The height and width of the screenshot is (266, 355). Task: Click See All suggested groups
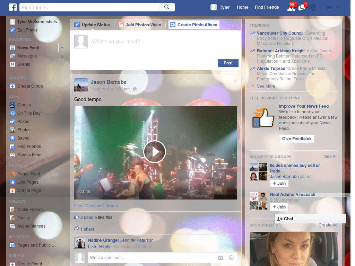331,157
